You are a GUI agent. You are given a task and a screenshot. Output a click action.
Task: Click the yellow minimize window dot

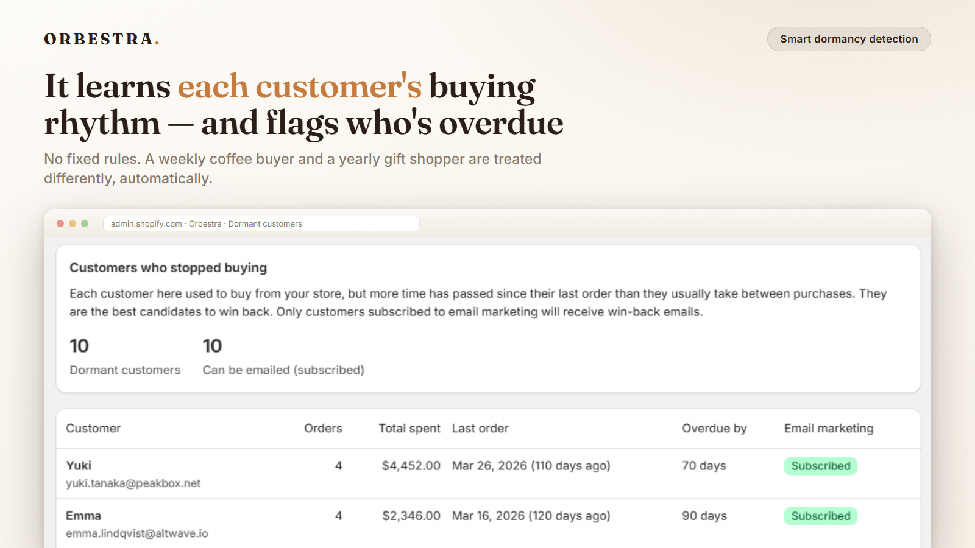[73, 223]
